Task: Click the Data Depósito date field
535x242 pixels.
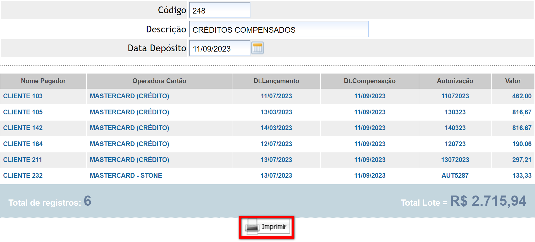Action: point(219,48)
